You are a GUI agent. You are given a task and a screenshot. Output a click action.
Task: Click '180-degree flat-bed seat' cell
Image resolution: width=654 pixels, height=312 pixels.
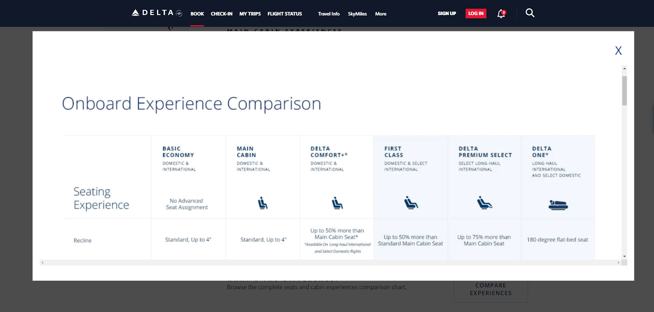(x=558, y=240)
